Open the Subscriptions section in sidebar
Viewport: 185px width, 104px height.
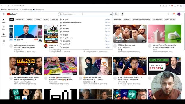3,35
